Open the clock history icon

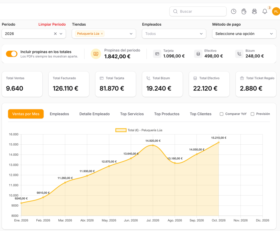coord(234,11)
